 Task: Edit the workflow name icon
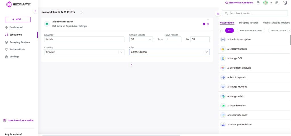[x=83, y=13]
